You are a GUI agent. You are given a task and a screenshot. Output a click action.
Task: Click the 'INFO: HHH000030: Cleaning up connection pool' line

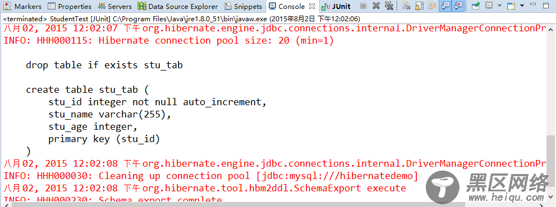pyautogui.click(x=211, y=176)
